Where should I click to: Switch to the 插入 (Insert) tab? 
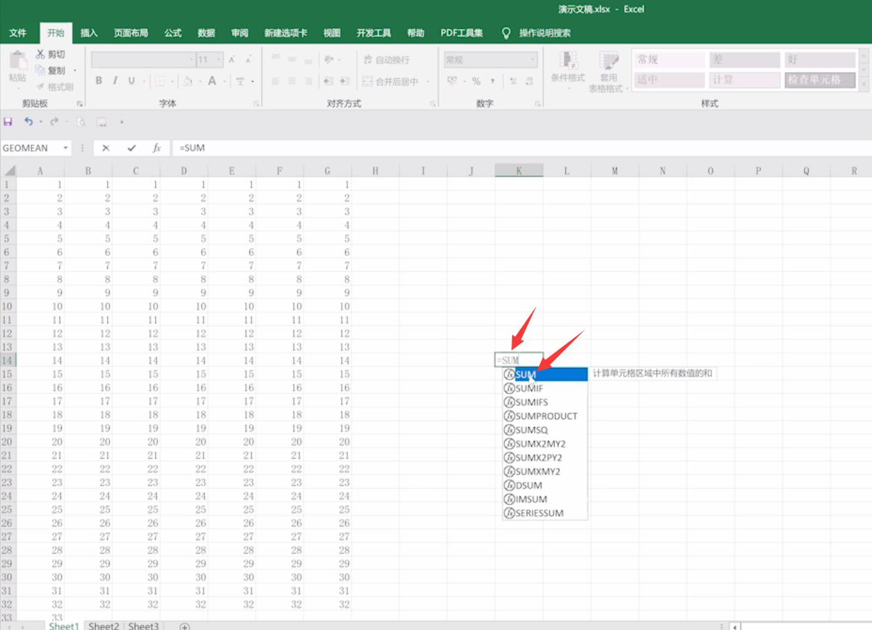click(89, 33)
